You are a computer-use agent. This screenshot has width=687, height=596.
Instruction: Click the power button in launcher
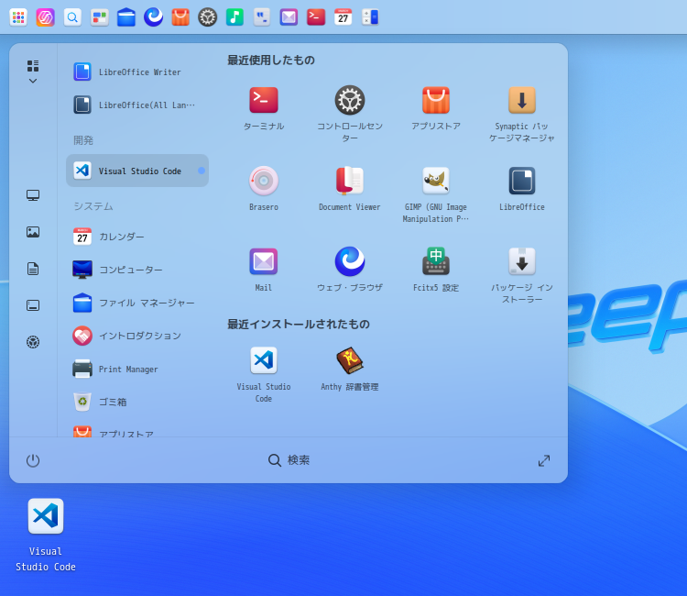click(33, 460)
